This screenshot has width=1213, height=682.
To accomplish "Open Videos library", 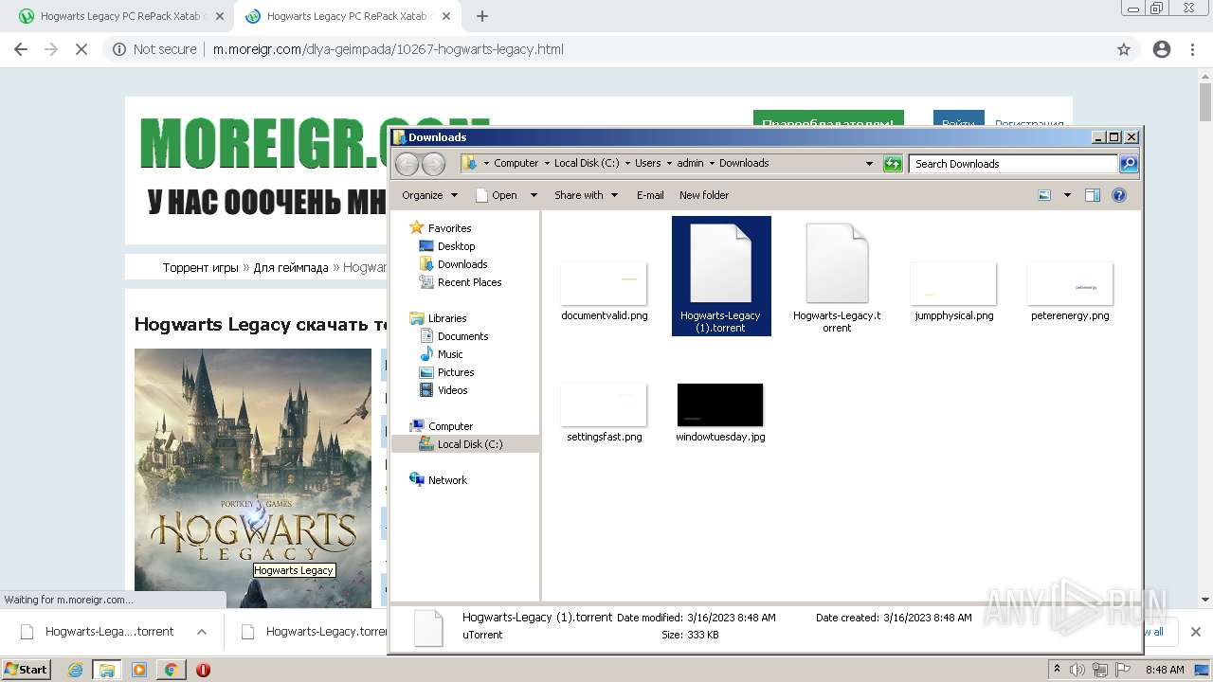I will tap(452, 390).
